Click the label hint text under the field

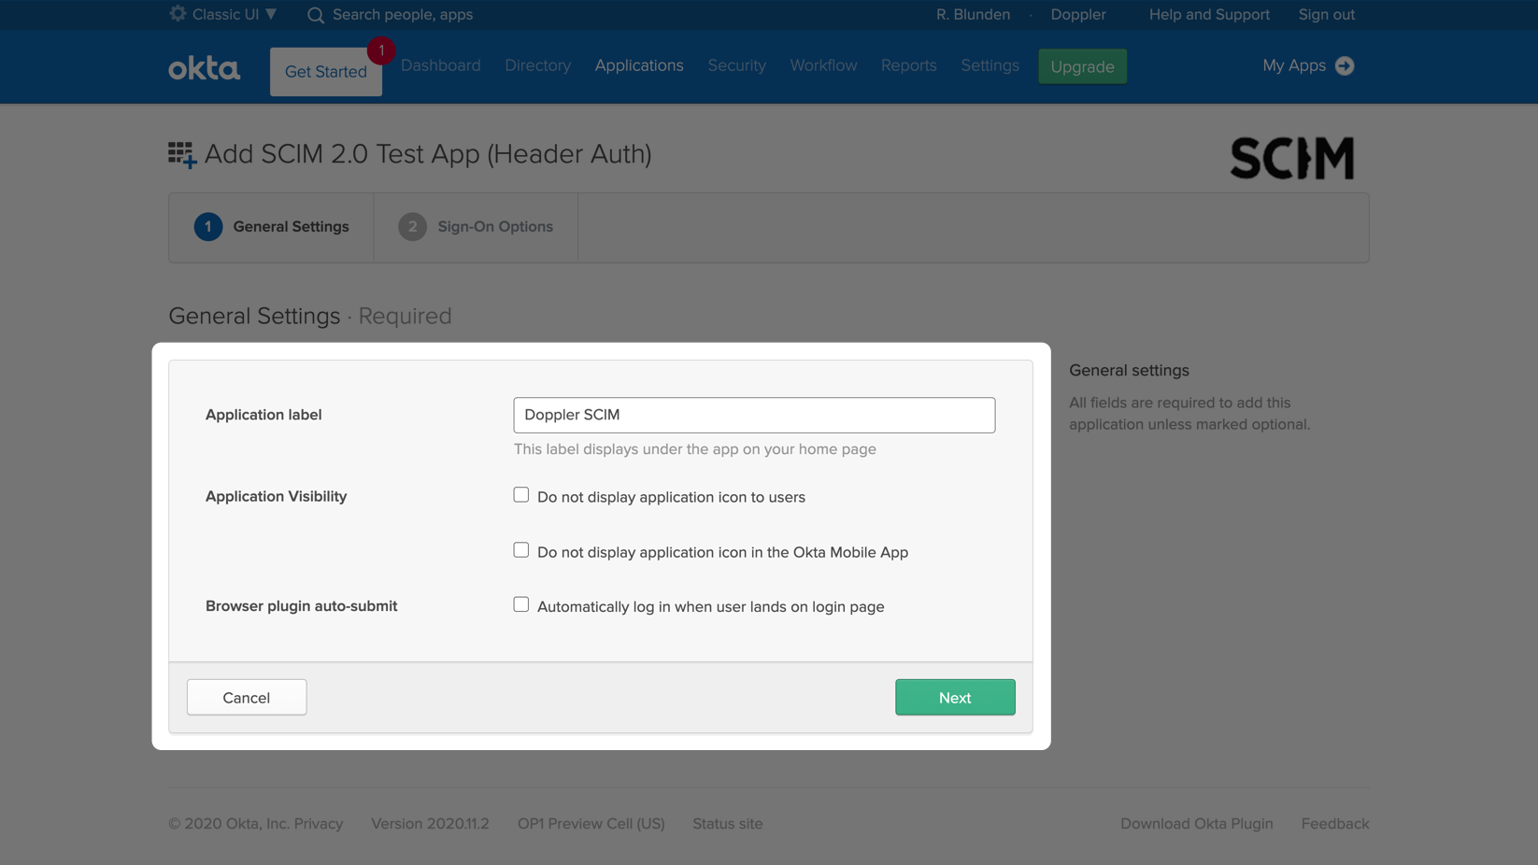tap(694, 449)
